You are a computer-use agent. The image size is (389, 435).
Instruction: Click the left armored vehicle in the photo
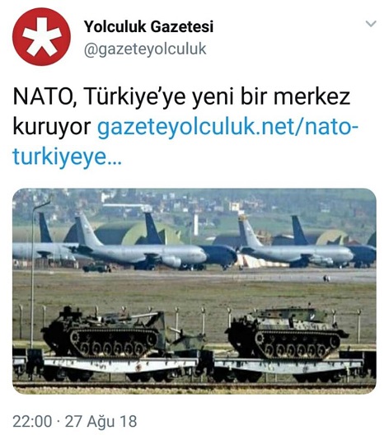104,332
